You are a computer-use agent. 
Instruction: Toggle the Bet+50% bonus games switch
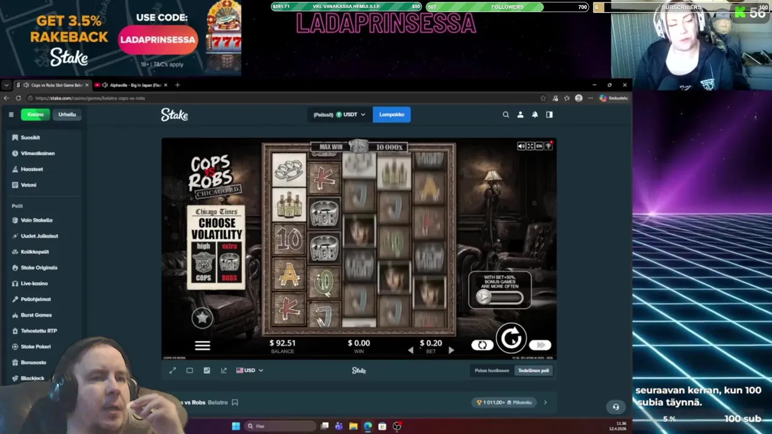pyautogui.click(x=499, y=297)
